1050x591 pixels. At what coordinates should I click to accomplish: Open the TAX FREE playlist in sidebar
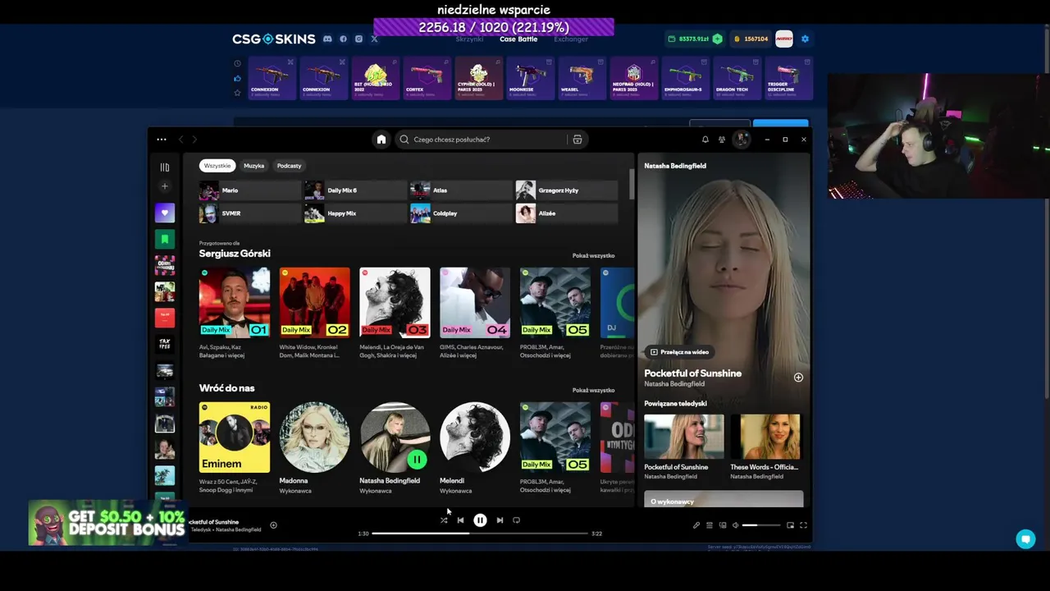pos(165,344)
